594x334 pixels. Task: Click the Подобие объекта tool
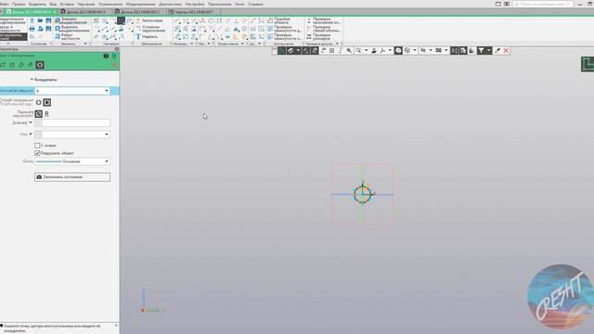pos(278,20)
